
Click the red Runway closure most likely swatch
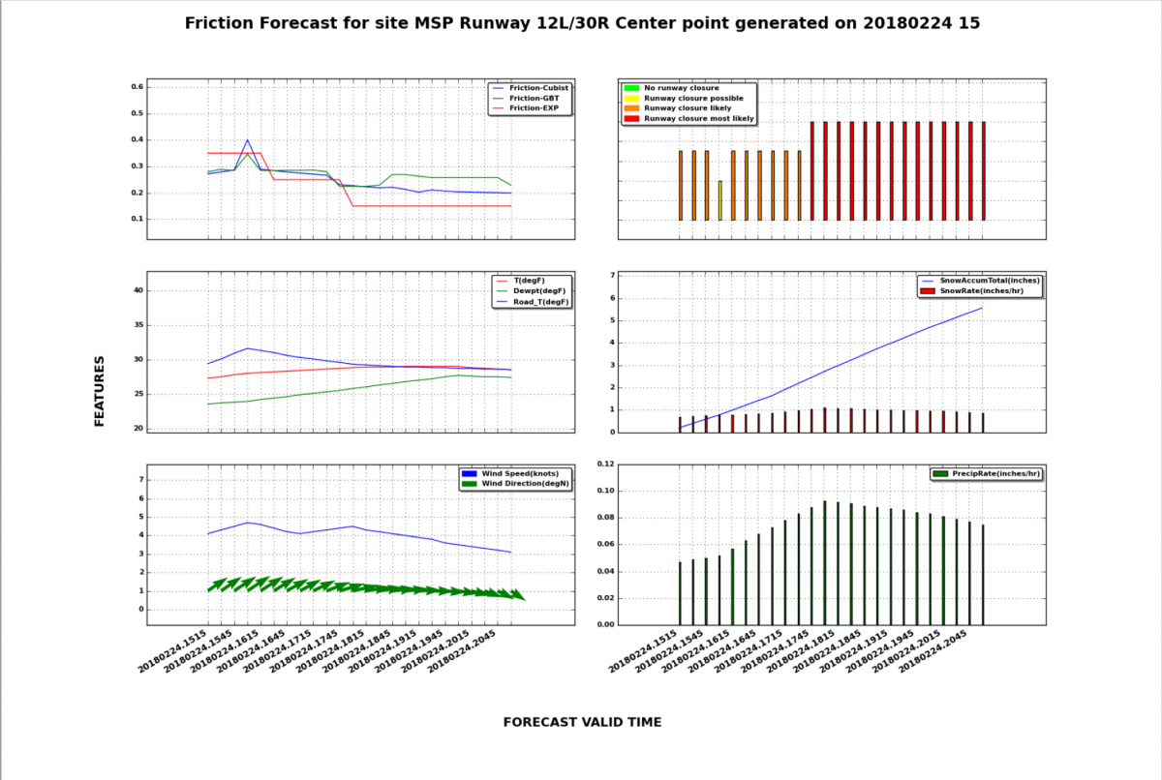[x=631, y=118]
